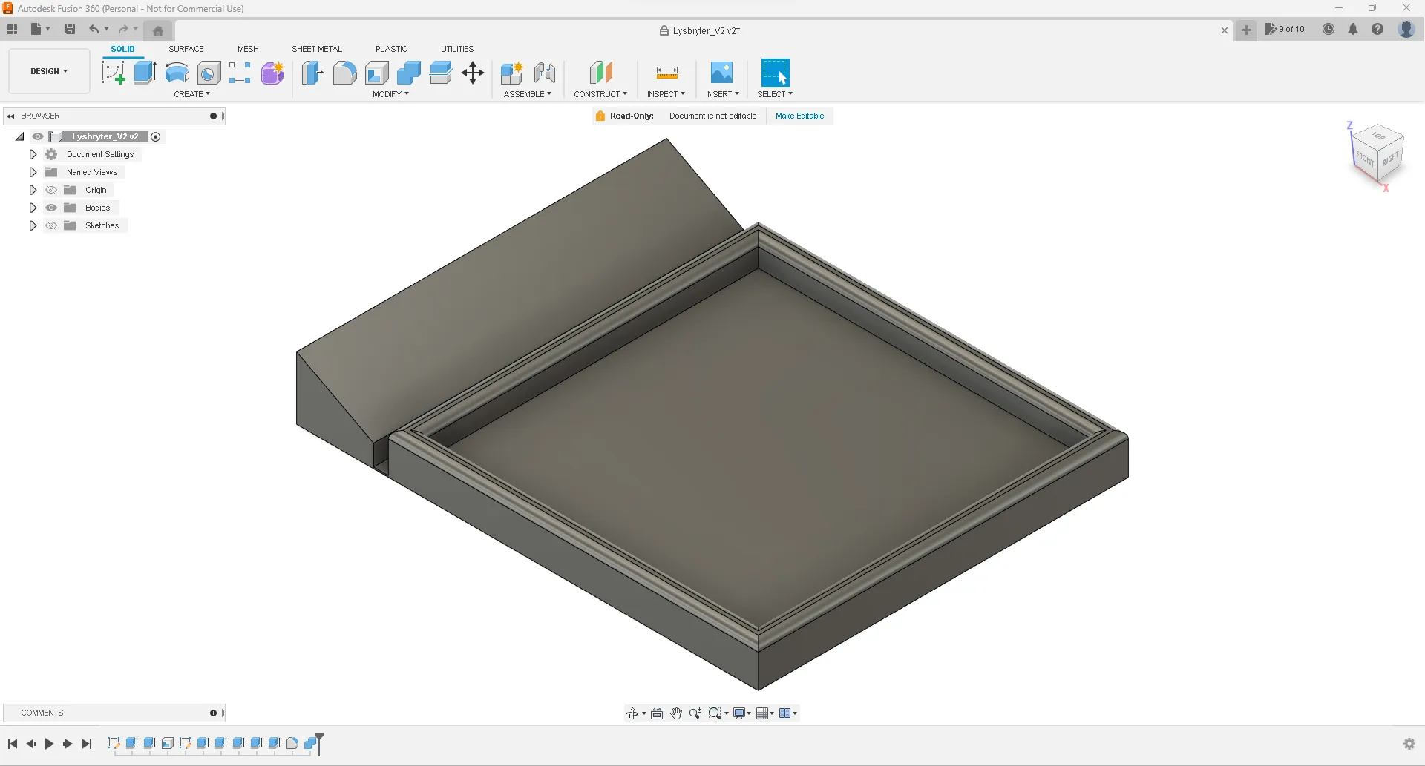Image resolution: width=1425 pixels, height=766 pixels.
Task: Jump to the timeline beginning
Action: pyautogui.click(x=13, y=744)
